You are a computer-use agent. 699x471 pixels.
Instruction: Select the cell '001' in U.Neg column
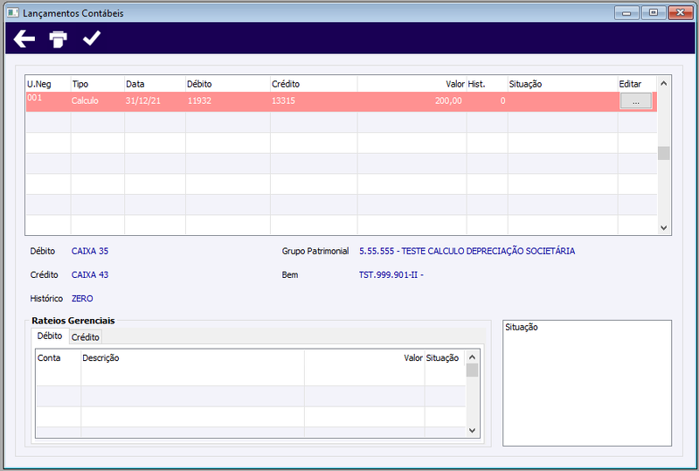(x=48, y=101)
